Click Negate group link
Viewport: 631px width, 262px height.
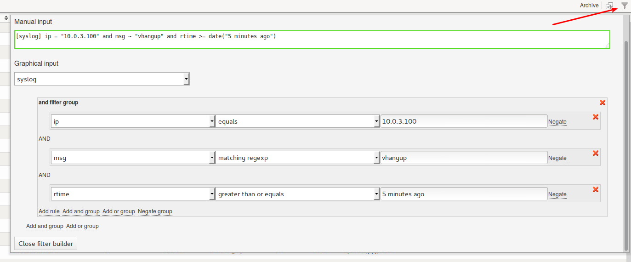[x=155, y=211]
